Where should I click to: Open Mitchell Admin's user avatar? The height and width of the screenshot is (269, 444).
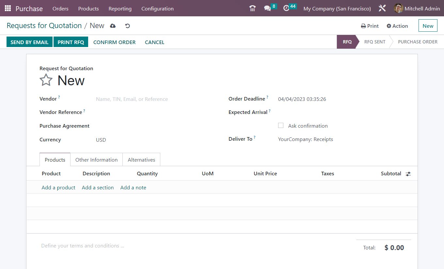point(399,8)
